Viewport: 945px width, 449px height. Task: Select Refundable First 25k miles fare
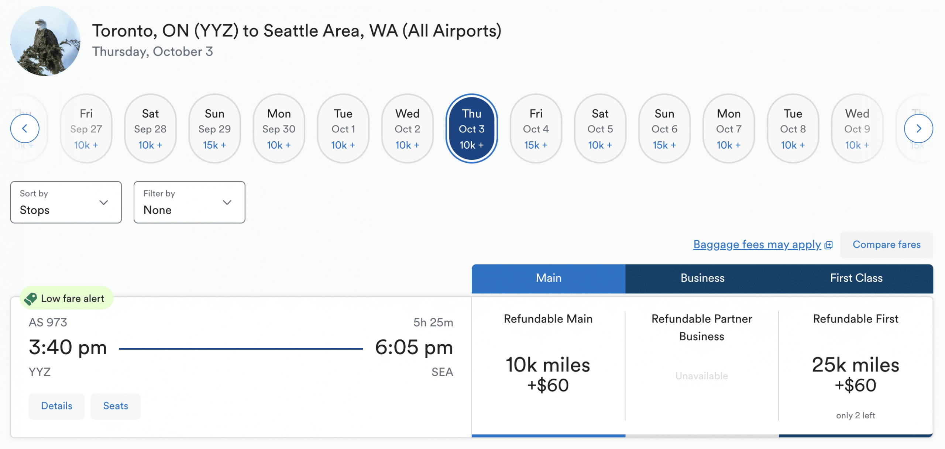click(x=856, y=374)
